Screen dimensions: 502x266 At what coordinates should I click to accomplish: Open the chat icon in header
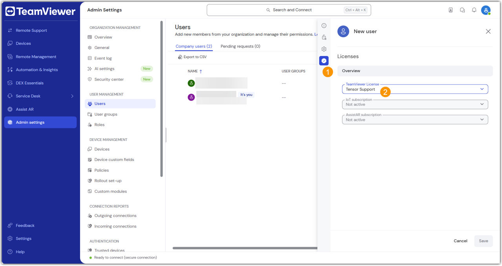point(462,10)
